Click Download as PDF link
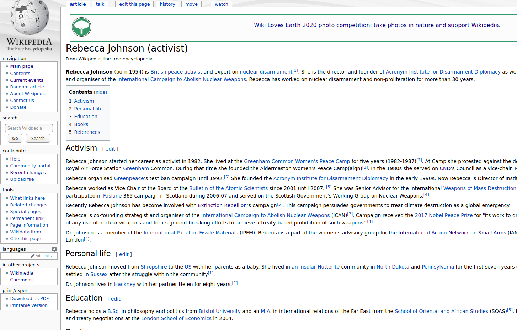517x330 pixels. [30, 299]
